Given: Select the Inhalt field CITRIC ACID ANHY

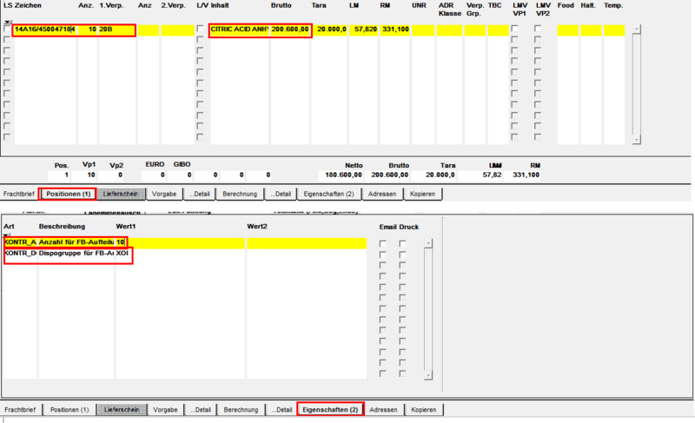Looking at the screenshot, I should pos(240,30).
